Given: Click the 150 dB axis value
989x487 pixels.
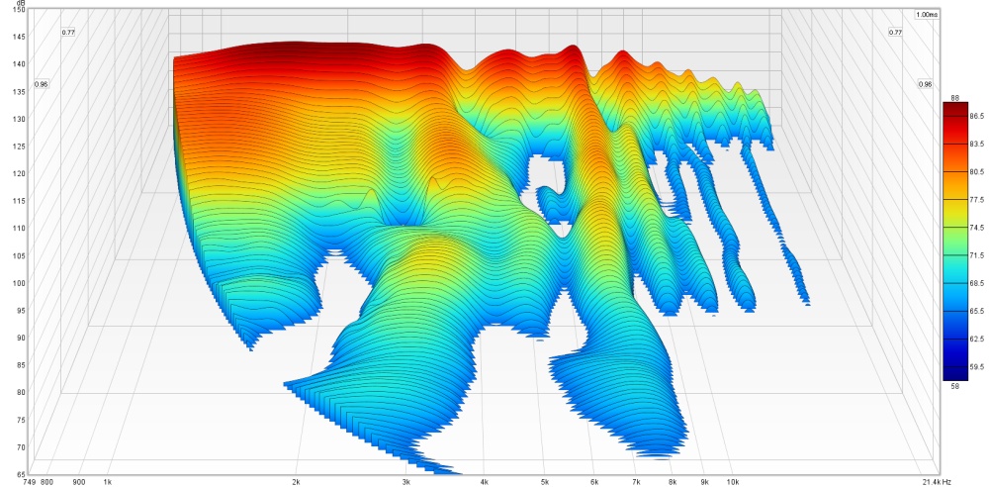Looking at the screenshot, I should point(19,10).
